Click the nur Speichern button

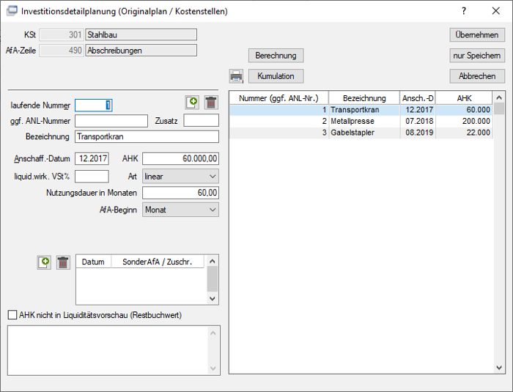[x=477, y=56]
